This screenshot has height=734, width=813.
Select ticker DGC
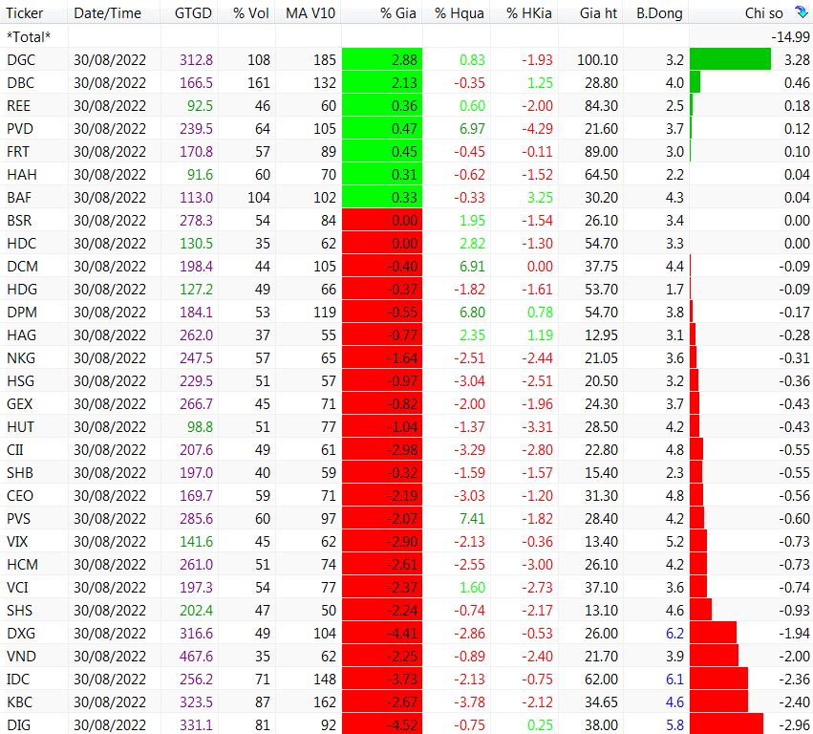click(x=21, y=60)
